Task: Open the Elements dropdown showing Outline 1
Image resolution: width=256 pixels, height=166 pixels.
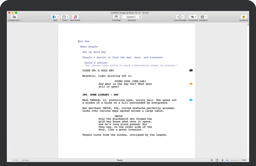Action: (x=132, y=16)
